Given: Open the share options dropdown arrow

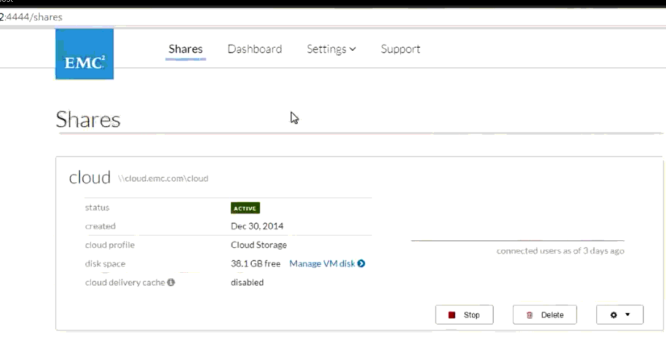Looking at the screenshot, I should [627, 314].
